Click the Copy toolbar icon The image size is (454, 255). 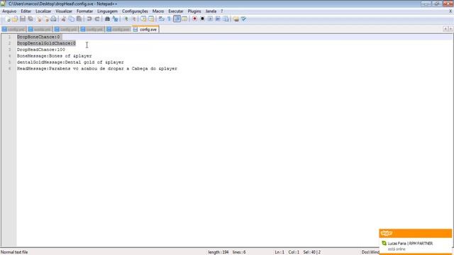click(x=71, y=19)
